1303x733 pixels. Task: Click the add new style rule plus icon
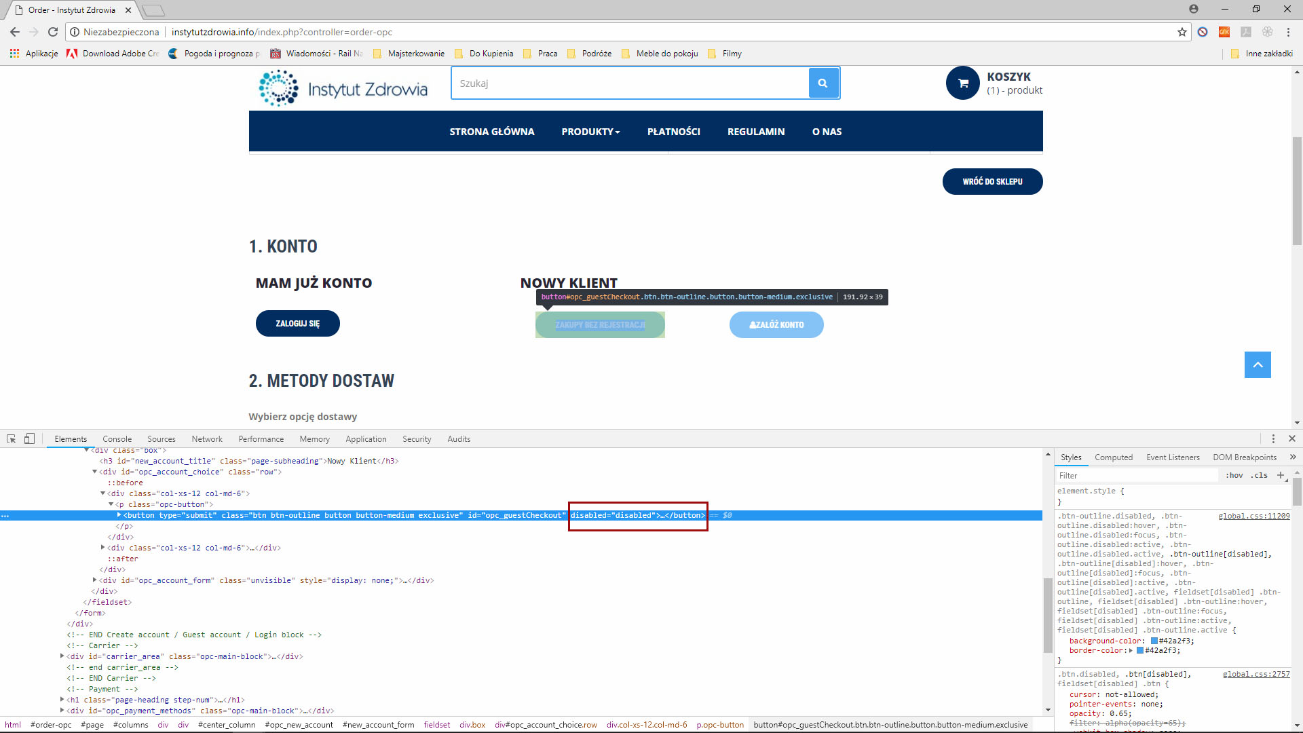coord(1281,475)
